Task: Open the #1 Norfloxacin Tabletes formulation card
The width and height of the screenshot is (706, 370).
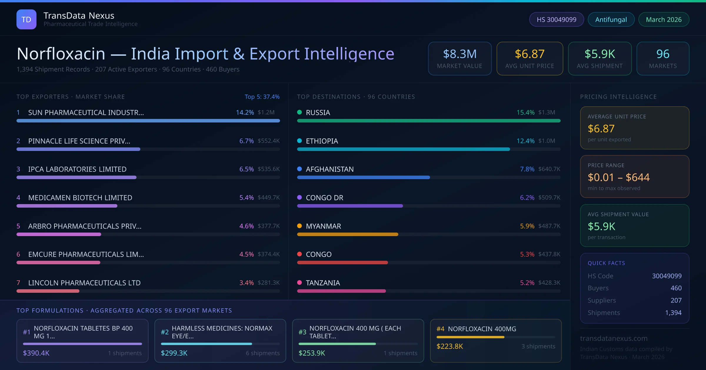Action: [82, 340]
